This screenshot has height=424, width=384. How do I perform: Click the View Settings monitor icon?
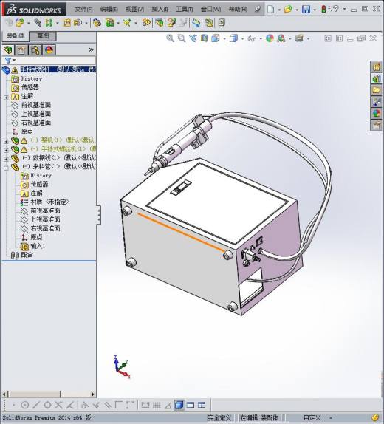tap(299, 38)
